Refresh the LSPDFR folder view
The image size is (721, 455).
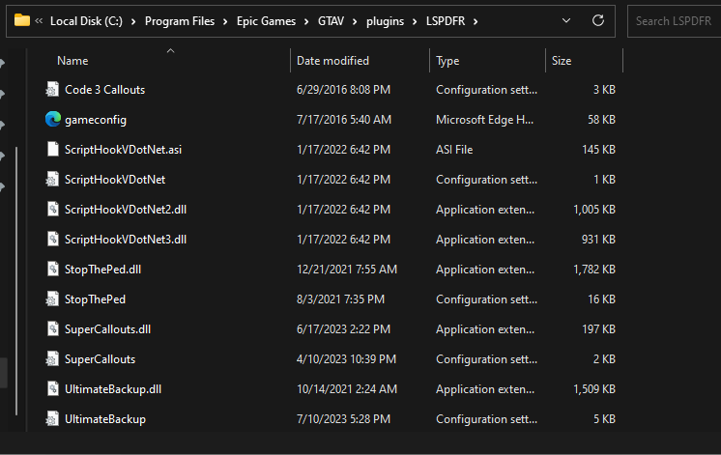pos(598,19)
